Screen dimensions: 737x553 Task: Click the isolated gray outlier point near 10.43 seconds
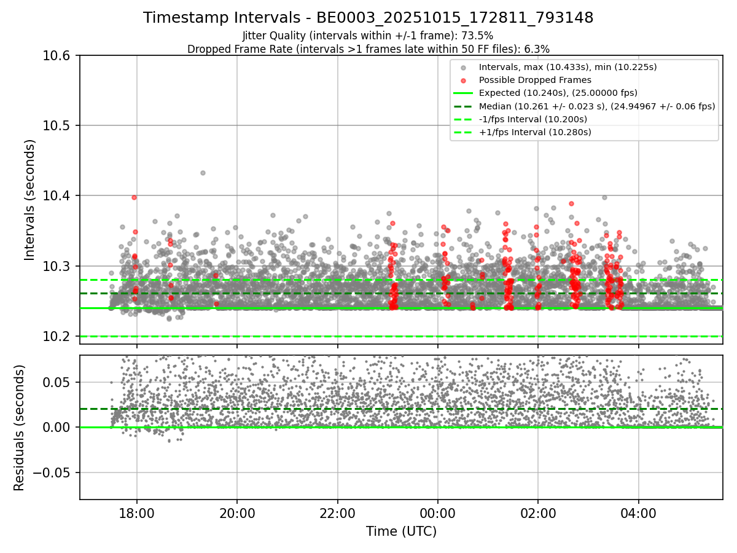click(x=203, y=173)
